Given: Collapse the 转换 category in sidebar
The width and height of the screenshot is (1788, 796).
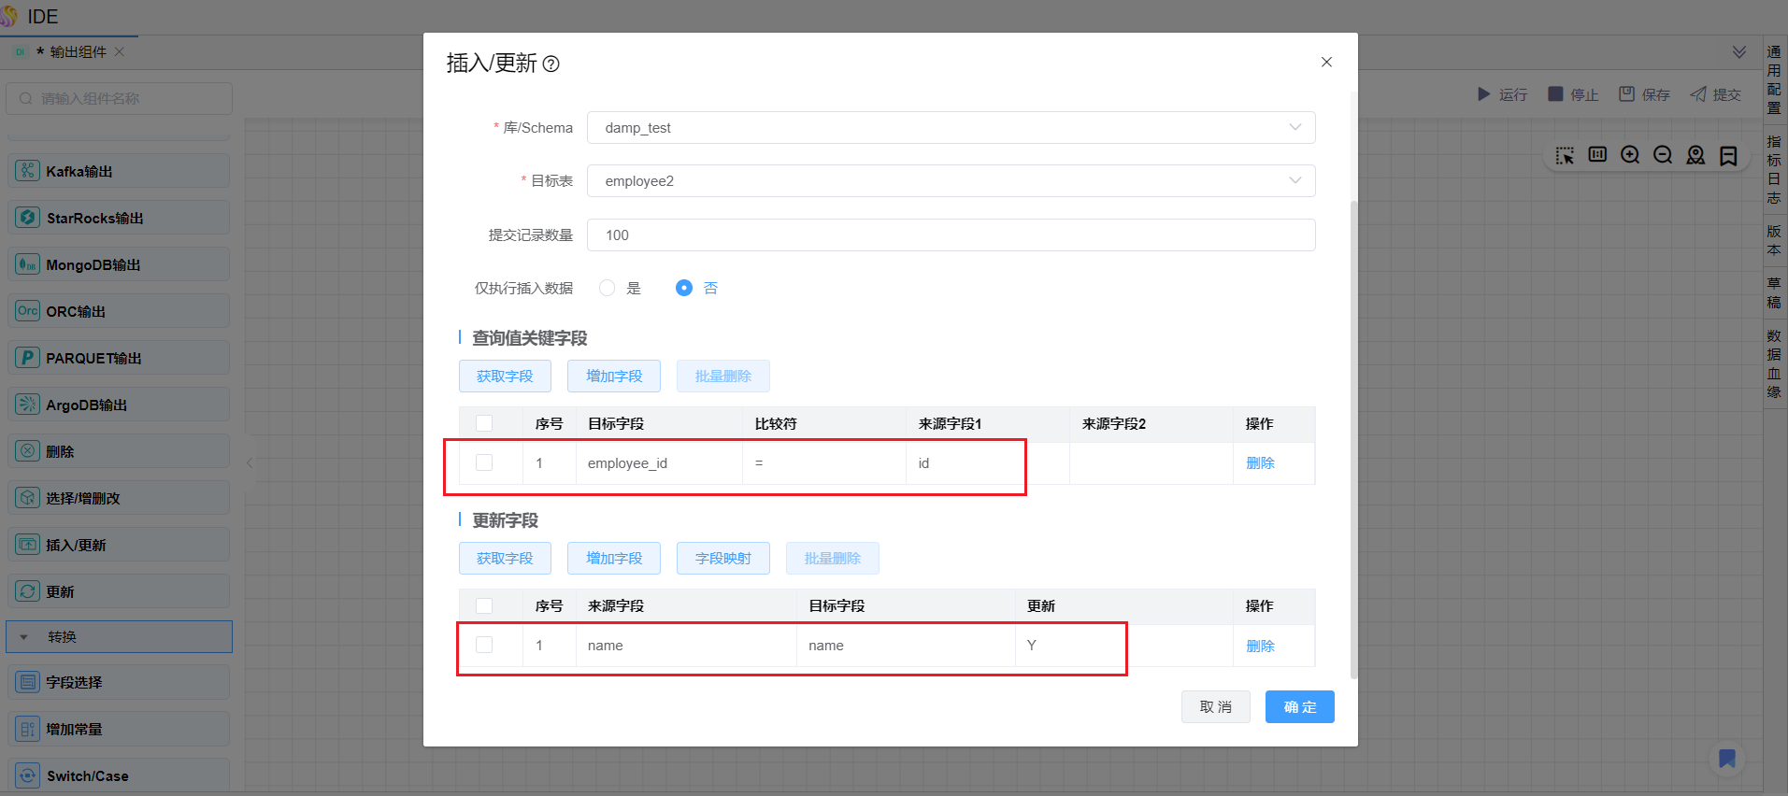Looking at the screenshot, I should coord(24,637).
